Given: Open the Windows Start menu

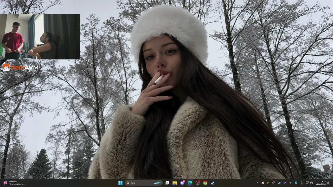Looking at the screenshot, I should (x=120, y=183).
